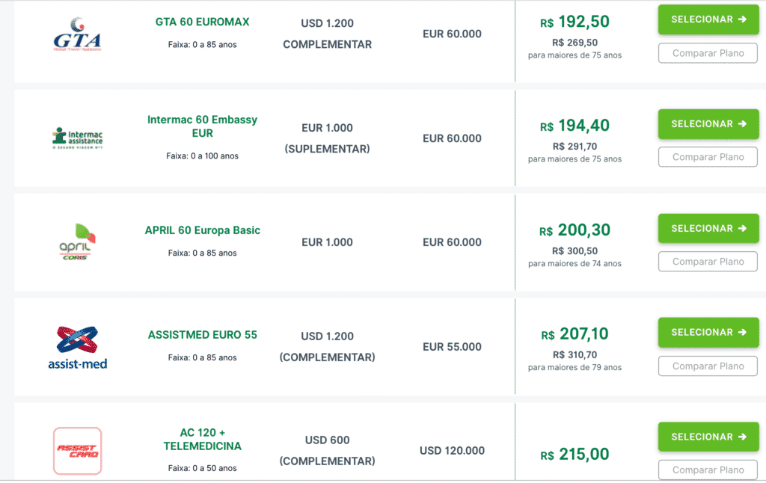
Task: Click the GTA insurer logo
Action: (x=77, y=34)
